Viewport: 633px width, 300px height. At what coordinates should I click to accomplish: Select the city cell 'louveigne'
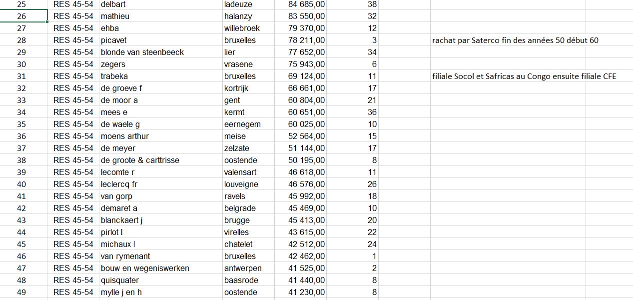(241, 184)
